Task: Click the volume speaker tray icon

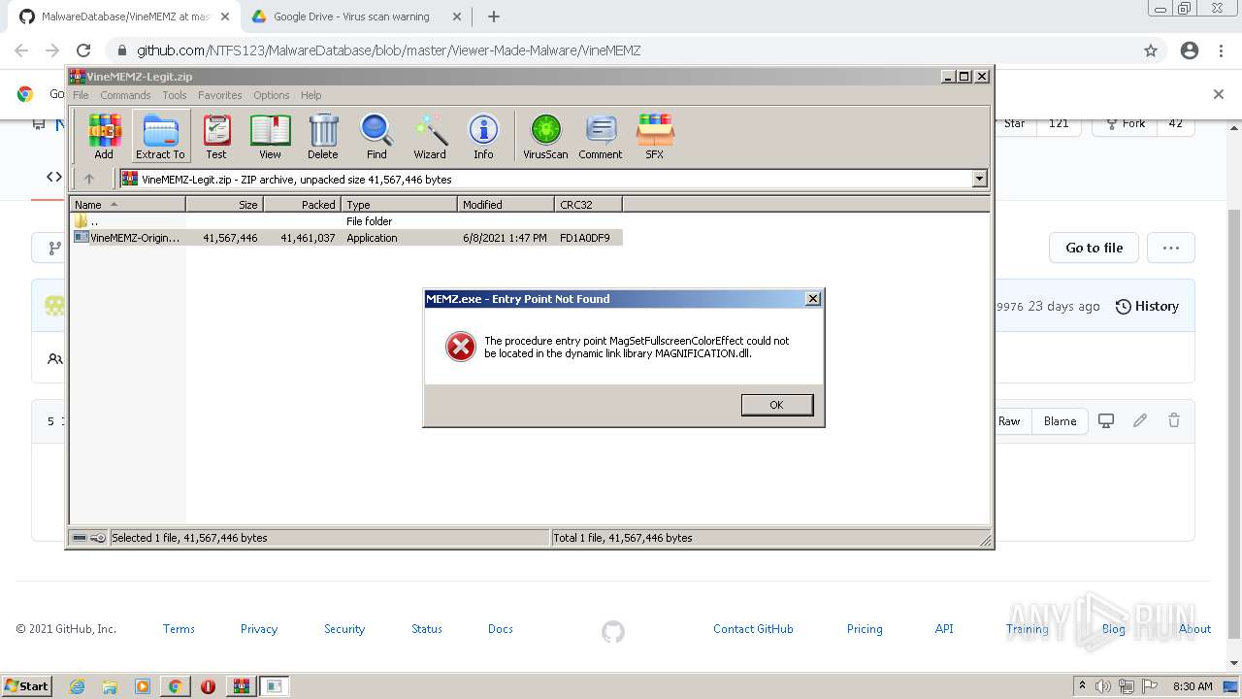Action: click(1103, 686)
